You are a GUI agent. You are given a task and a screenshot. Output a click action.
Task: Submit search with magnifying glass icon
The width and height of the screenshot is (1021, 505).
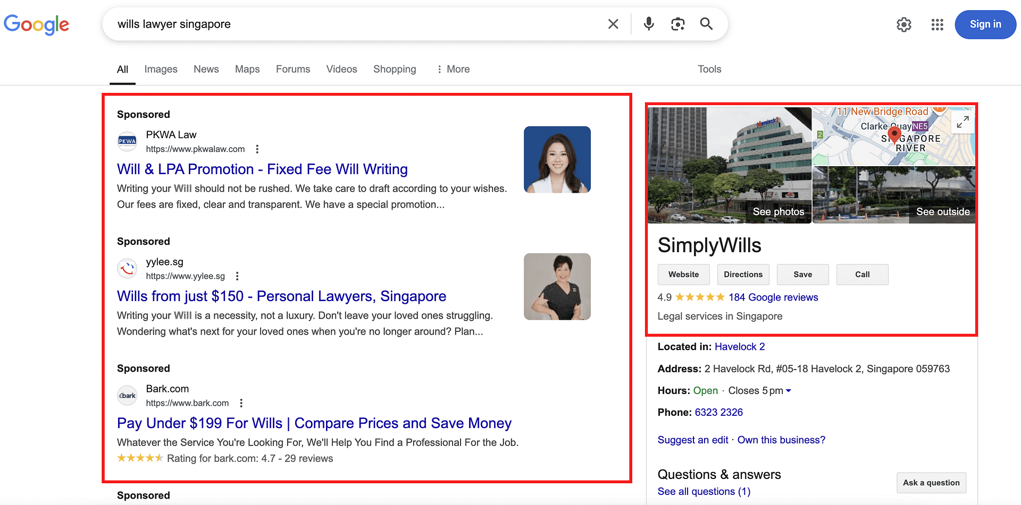point(706,24)
